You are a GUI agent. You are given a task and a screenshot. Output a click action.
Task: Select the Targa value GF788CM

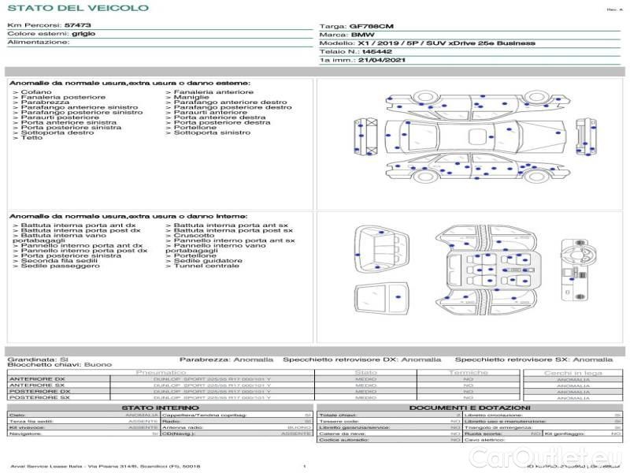tap(371, 26)
